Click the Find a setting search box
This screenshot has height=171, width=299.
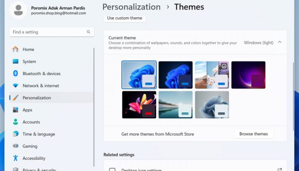52,32
